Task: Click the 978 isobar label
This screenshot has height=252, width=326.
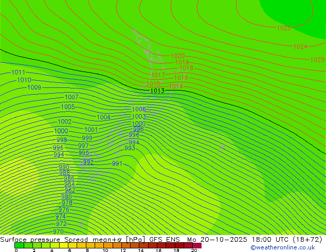Action: 67,203
